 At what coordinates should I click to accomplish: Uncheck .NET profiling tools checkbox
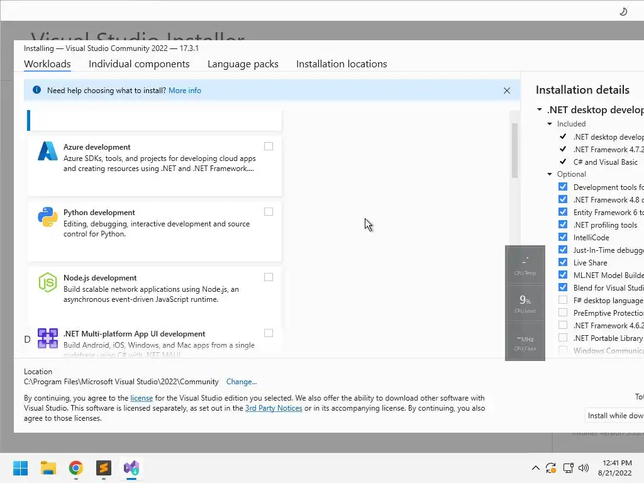pos(563,225)
